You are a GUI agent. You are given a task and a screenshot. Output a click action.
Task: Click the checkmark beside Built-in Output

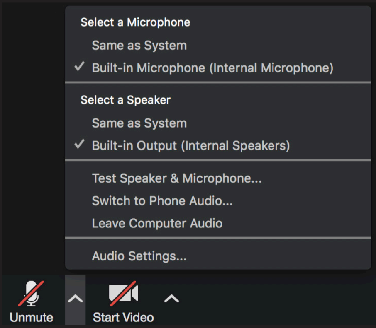(x=80, y=145)
